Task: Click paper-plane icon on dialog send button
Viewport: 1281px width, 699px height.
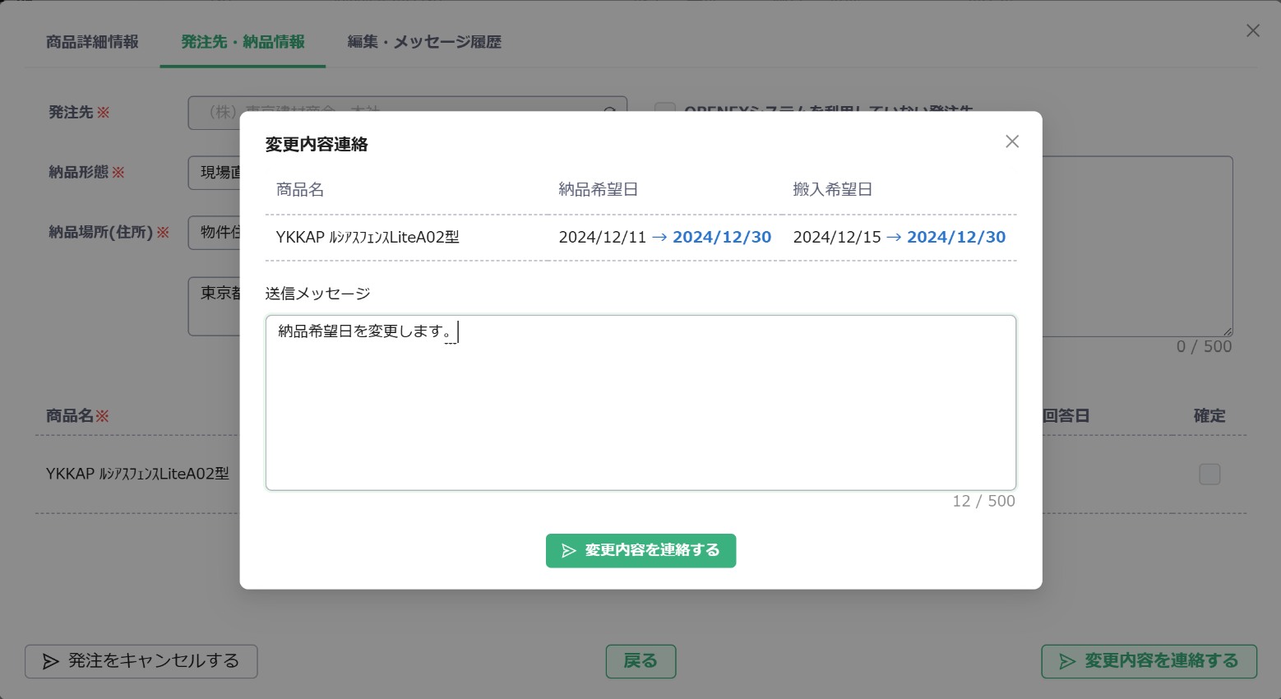Action: coord(569,551)
